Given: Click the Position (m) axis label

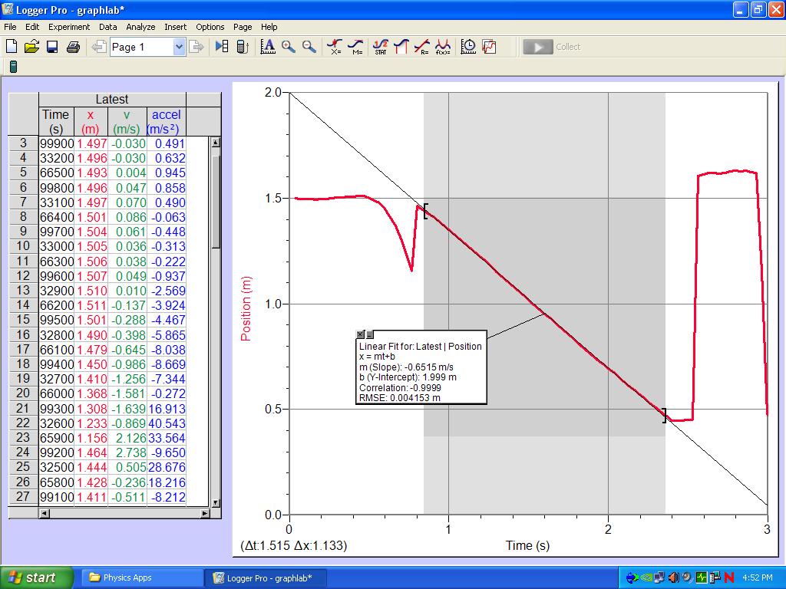Looking at the screenshot, I should (x=246, y=308).
